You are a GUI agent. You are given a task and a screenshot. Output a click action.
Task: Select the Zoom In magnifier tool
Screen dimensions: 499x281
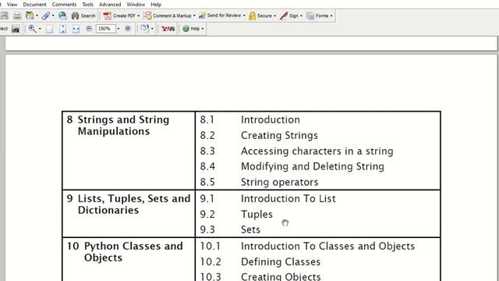(x=32, y=29)
